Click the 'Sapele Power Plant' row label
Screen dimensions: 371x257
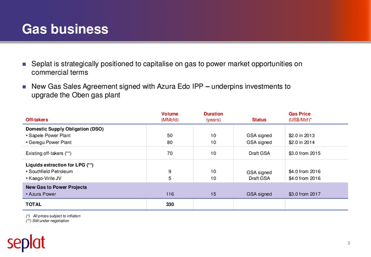pos(50,135)
